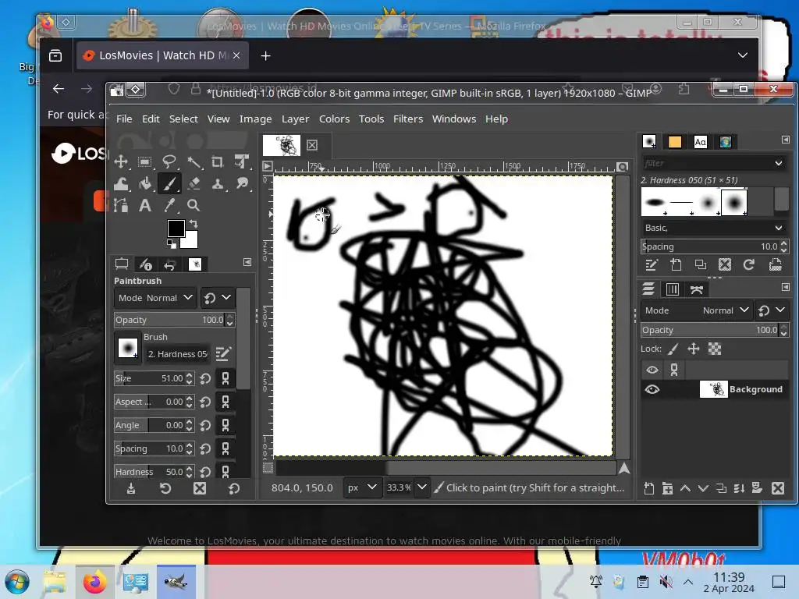The height and width of the screenshot is (599, 799).
Task: Toggle lock alpha channel
Action: pos(715,349)
